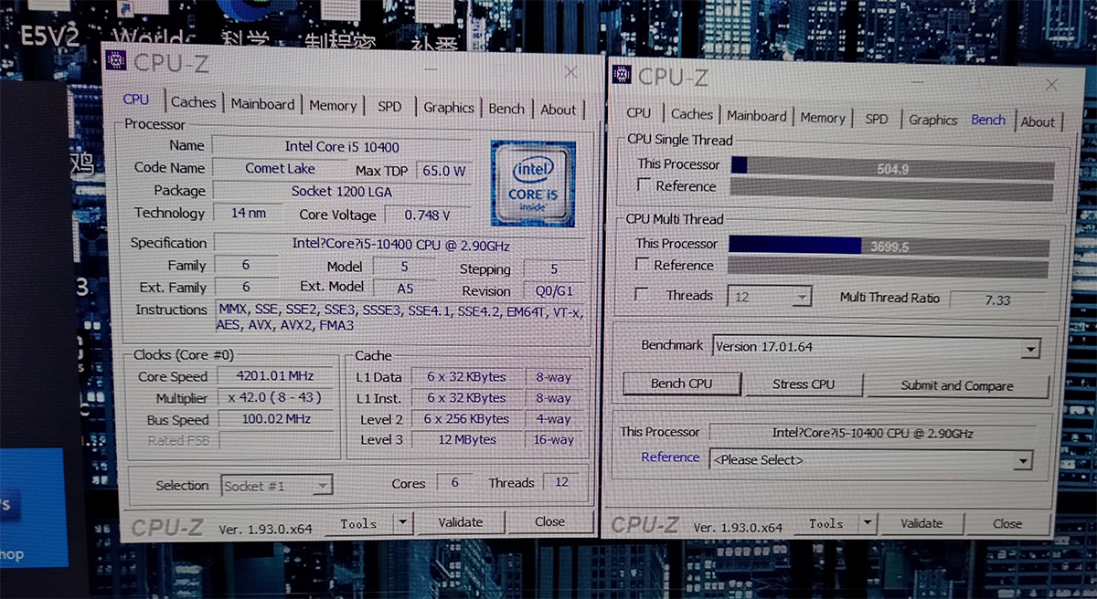Open the Reference processor Please Select dropdown

[x=871, y=460]
